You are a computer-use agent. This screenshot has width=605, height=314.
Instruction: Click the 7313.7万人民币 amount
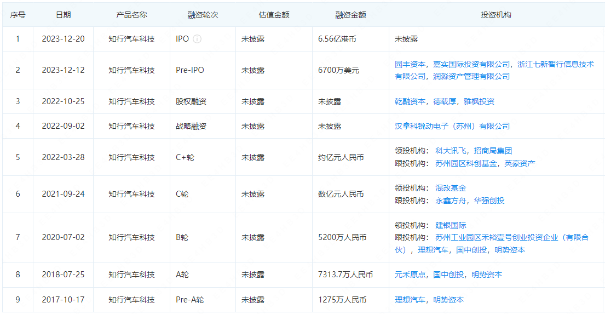345,275
